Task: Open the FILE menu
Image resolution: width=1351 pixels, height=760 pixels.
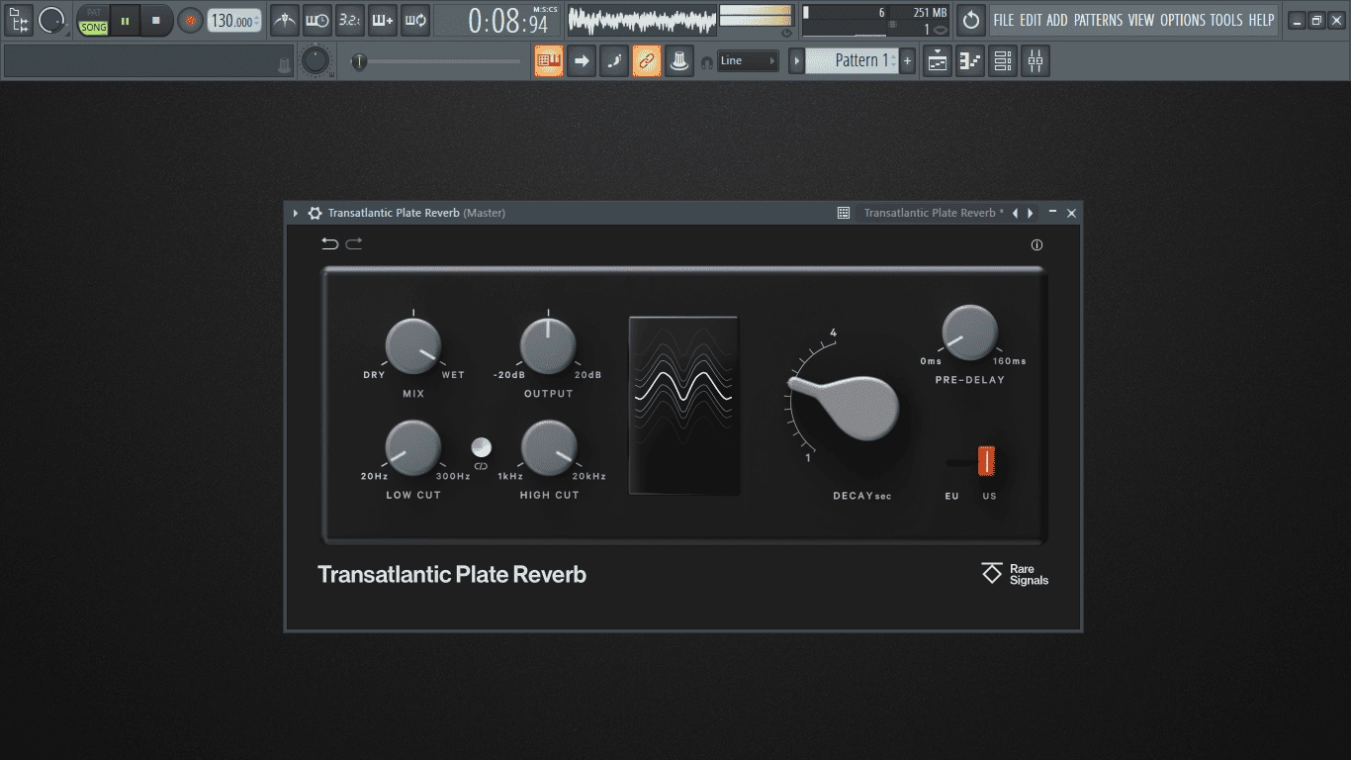Action: pyautogui.click(x=1004, y=20)
